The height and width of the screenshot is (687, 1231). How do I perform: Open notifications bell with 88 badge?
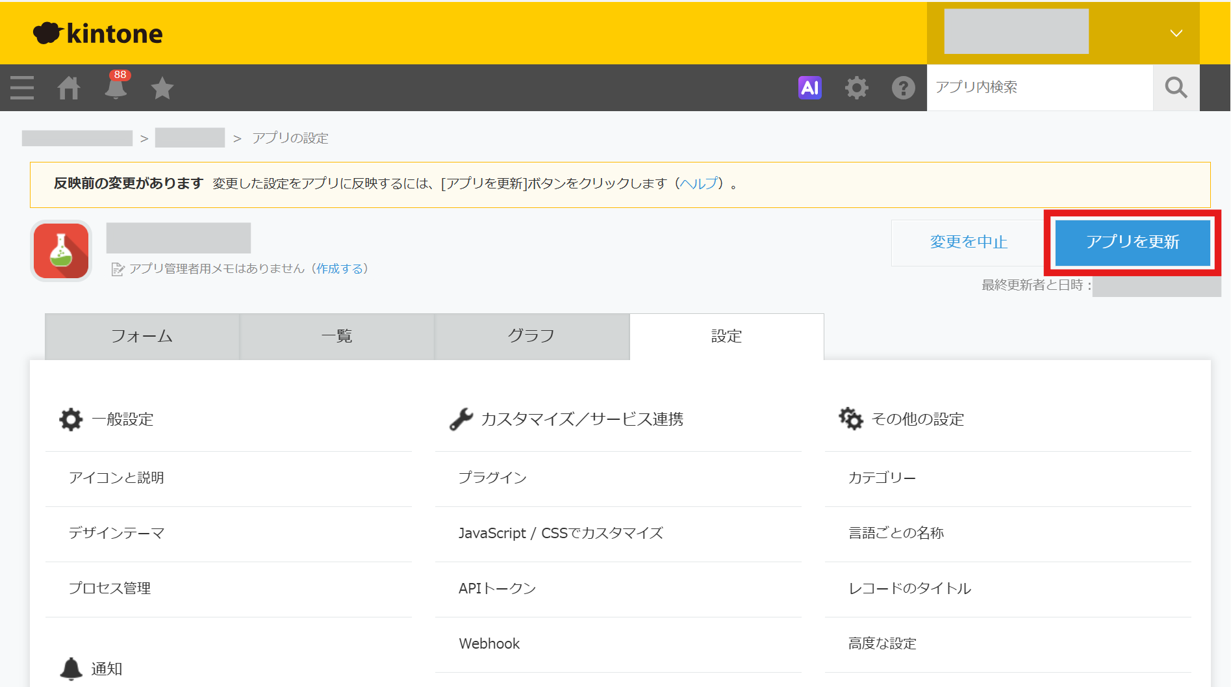click(116, 86)
